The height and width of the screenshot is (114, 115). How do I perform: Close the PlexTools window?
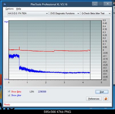click(108, 4)
